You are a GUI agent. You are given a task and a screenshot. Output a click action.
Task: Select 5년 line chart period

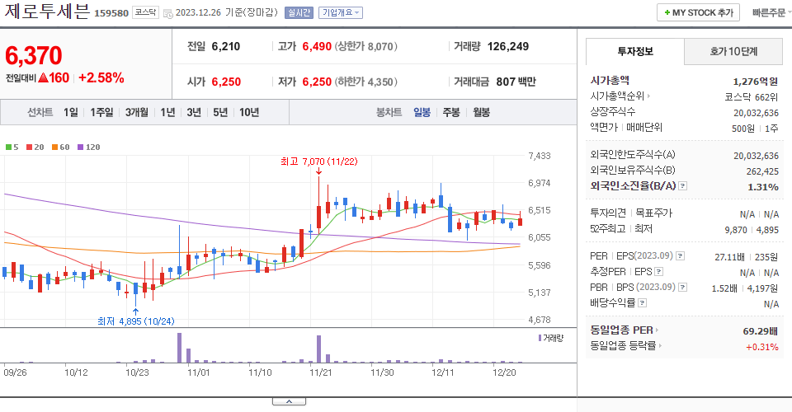point(220,112)
